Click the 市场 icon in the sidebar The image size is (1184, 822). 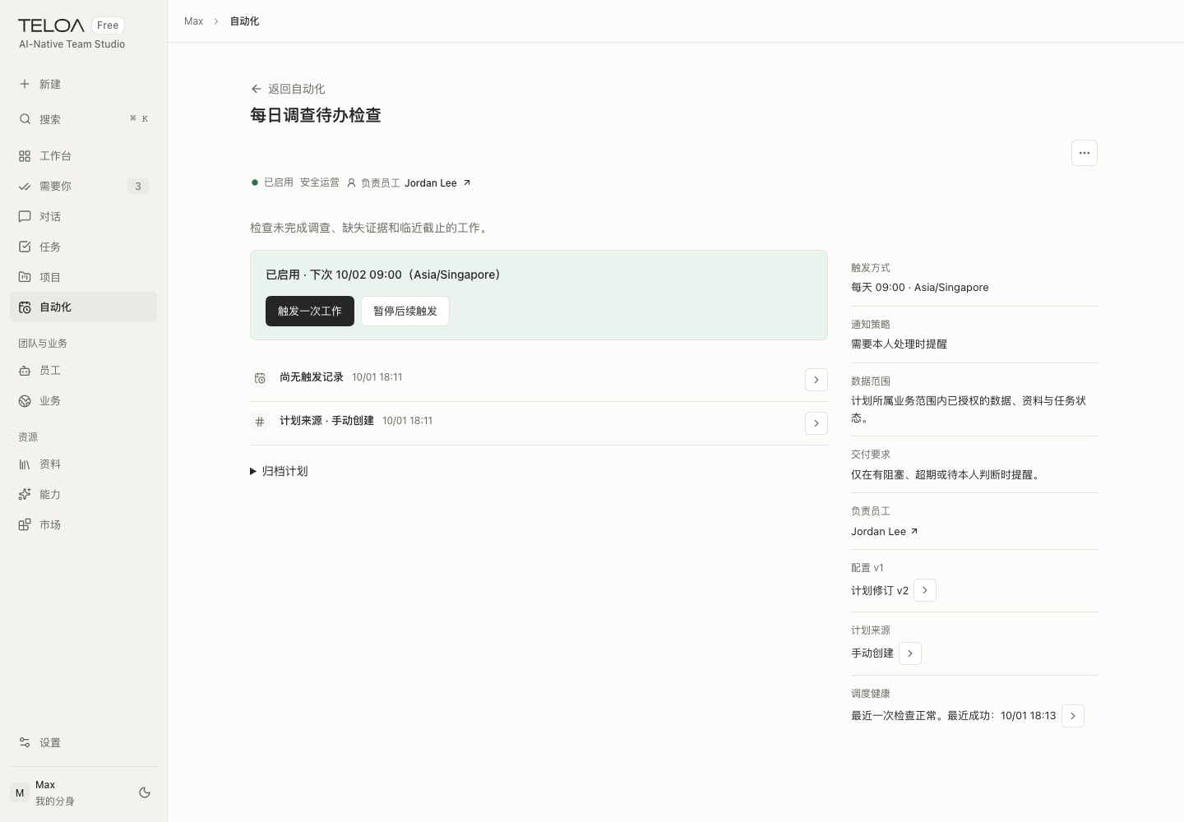25,524
